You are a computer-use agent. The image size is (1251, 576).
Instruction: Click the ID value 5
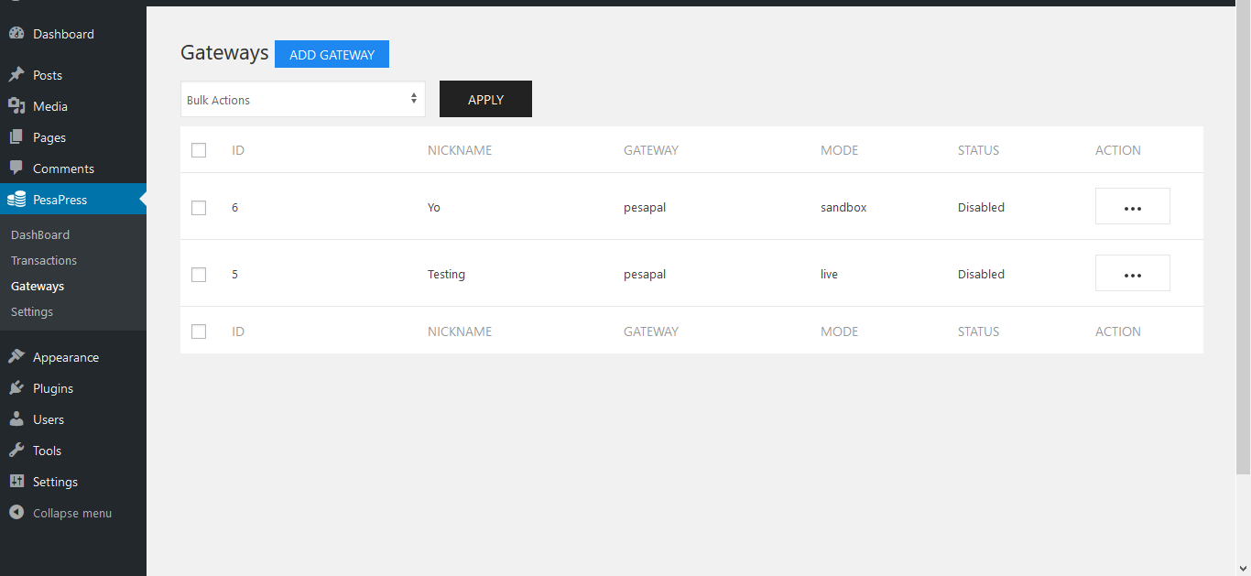235,275
